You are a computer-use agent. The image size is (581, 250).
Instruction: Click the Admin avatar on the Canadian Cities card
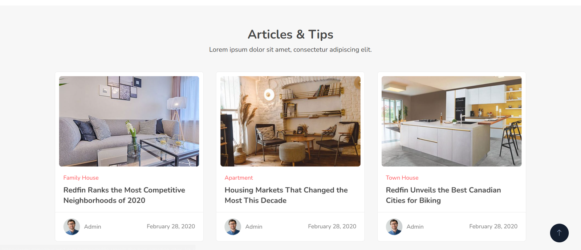pyautogui.click(x=394, y=227)
